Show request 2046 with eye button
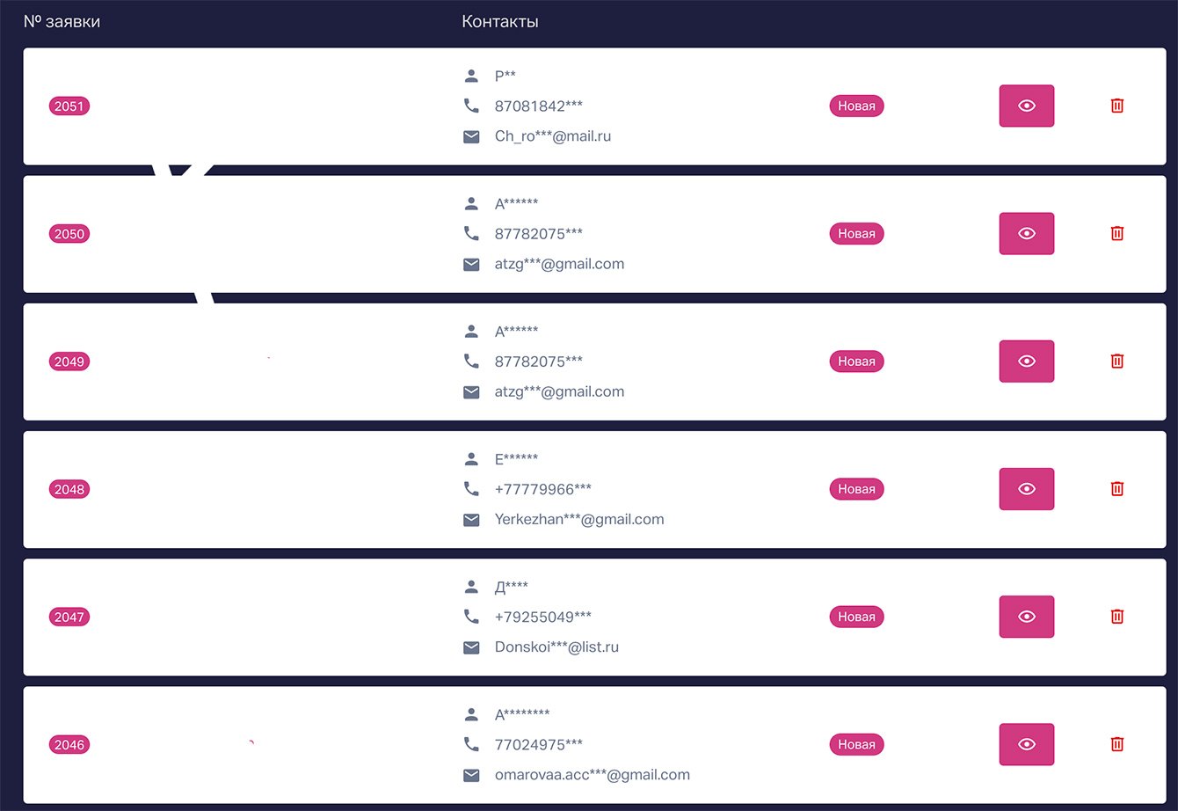 pyautogui.click(x=1026, y=744)
